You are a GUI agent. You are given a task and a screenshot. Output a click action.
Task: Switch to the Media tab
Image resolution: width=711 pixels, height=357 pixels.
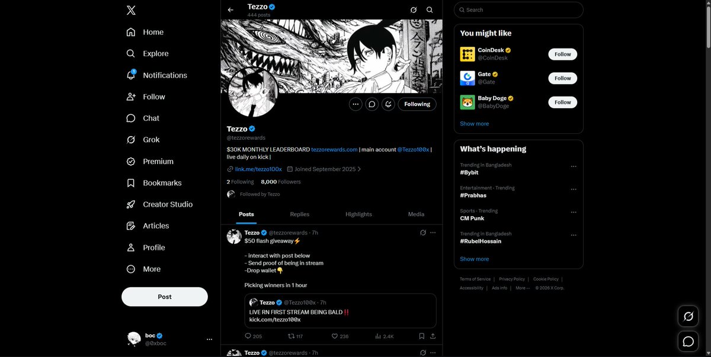coord(416,214)
